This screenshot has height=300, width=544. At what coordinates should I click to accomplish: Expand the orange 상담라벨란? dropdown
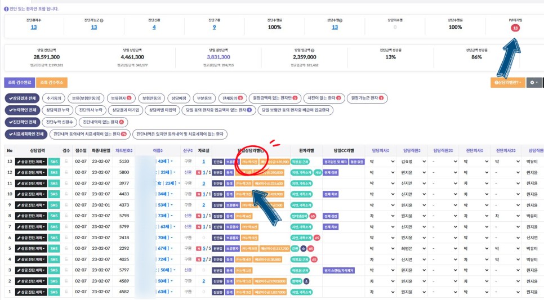tap(507, 82)
